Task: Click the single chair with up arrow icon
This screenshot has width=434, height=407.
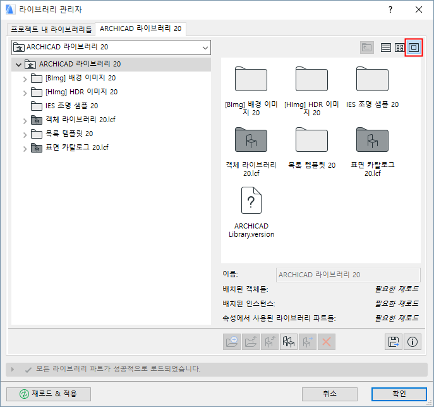Action: click(270, 342)
